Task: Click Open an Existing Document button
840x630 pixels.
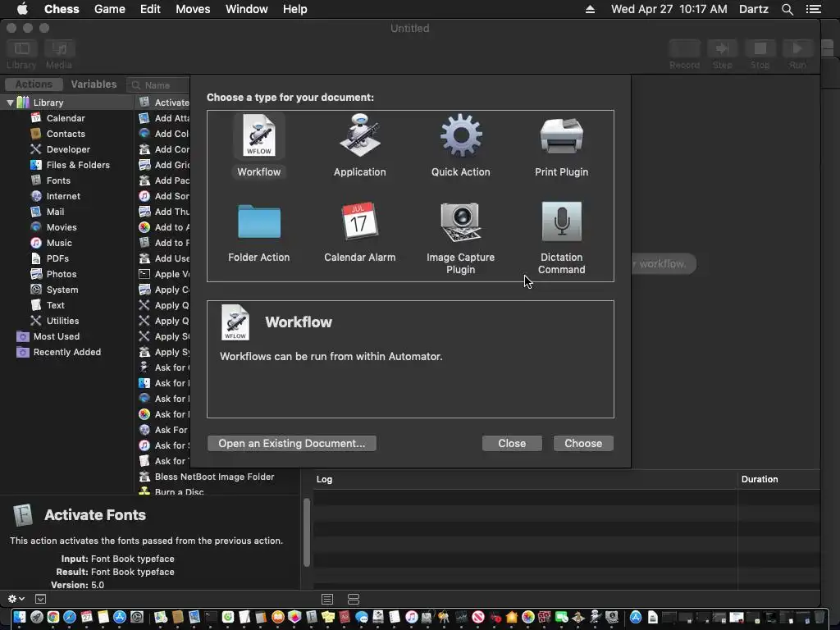Action: (291, 443)
